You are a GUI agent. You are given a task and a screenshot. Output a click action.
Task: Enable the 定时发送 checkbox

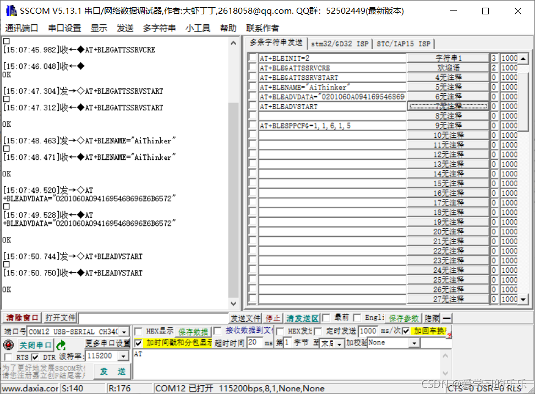318,332
